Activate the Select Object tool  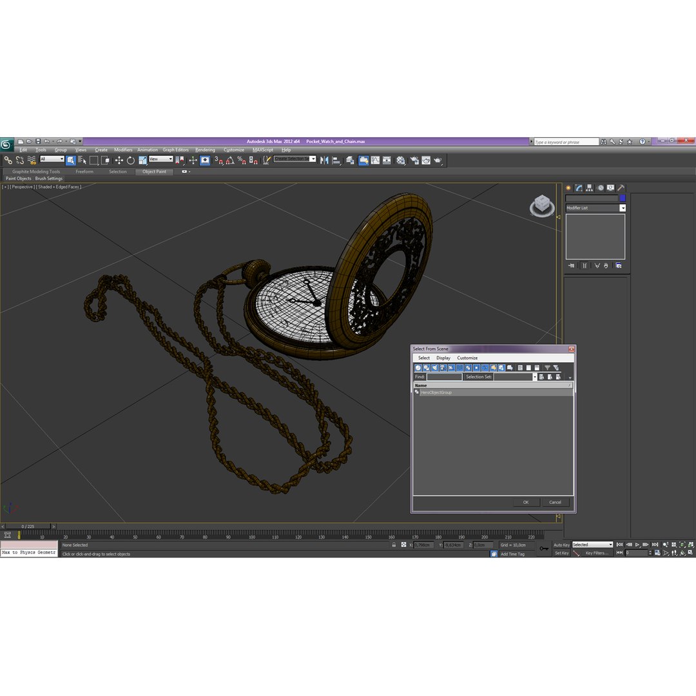point(71,160)
